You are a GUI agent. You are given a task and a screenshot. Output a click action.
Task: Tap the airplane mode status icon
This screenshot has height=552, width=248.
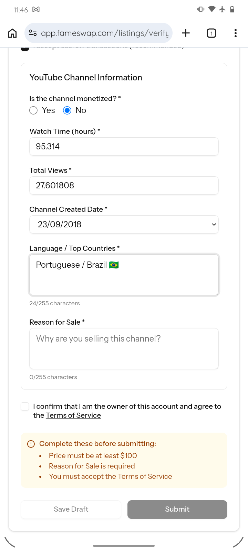click(x=222, y=9)
